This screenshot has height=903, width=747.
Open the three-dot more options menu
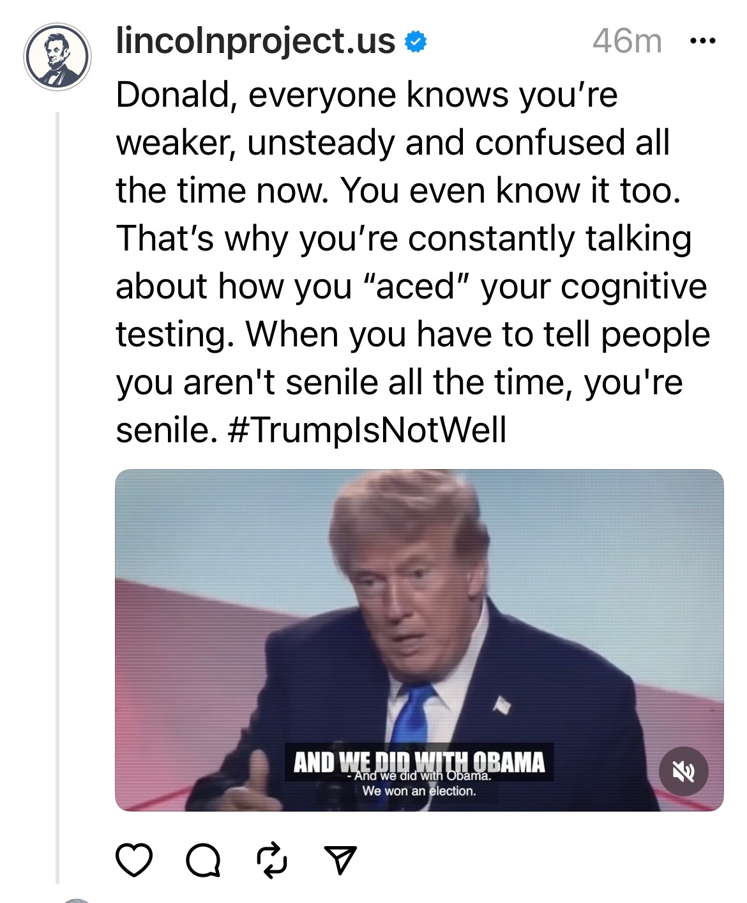pos(703,42)
